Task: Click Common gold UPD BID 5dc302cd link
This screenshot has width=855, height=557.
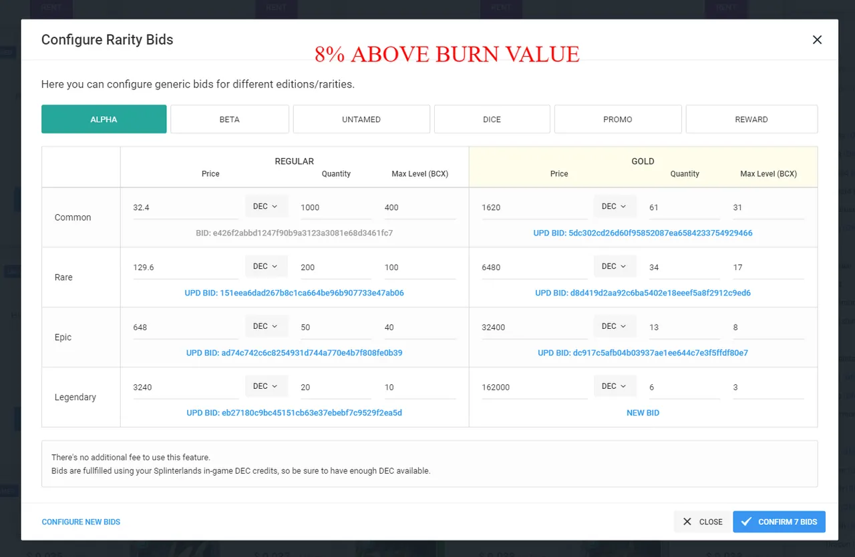Action: pyautogui.click(x=643, y=233)
